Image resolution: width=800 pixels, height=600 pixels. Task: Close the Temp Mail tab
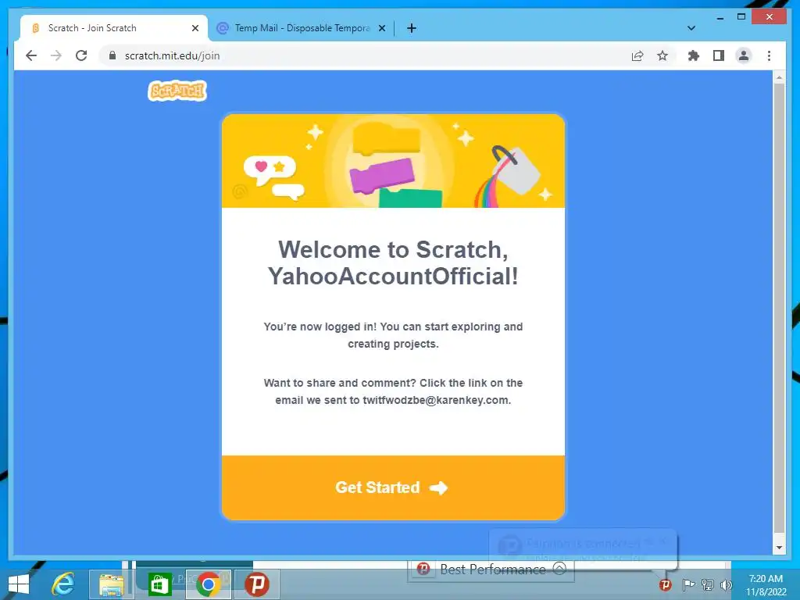pyautogui.click(x=381, y=28)
